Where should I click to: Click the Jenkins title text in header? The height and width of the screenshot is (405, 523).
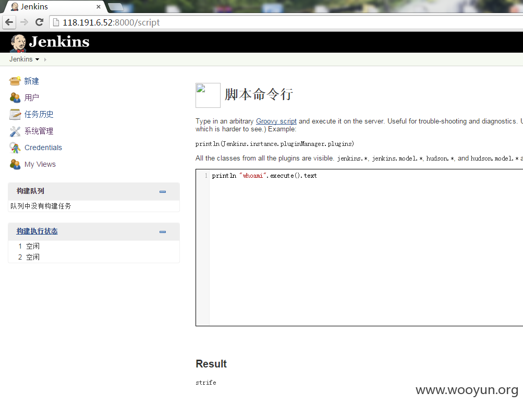tap(59, 42)
